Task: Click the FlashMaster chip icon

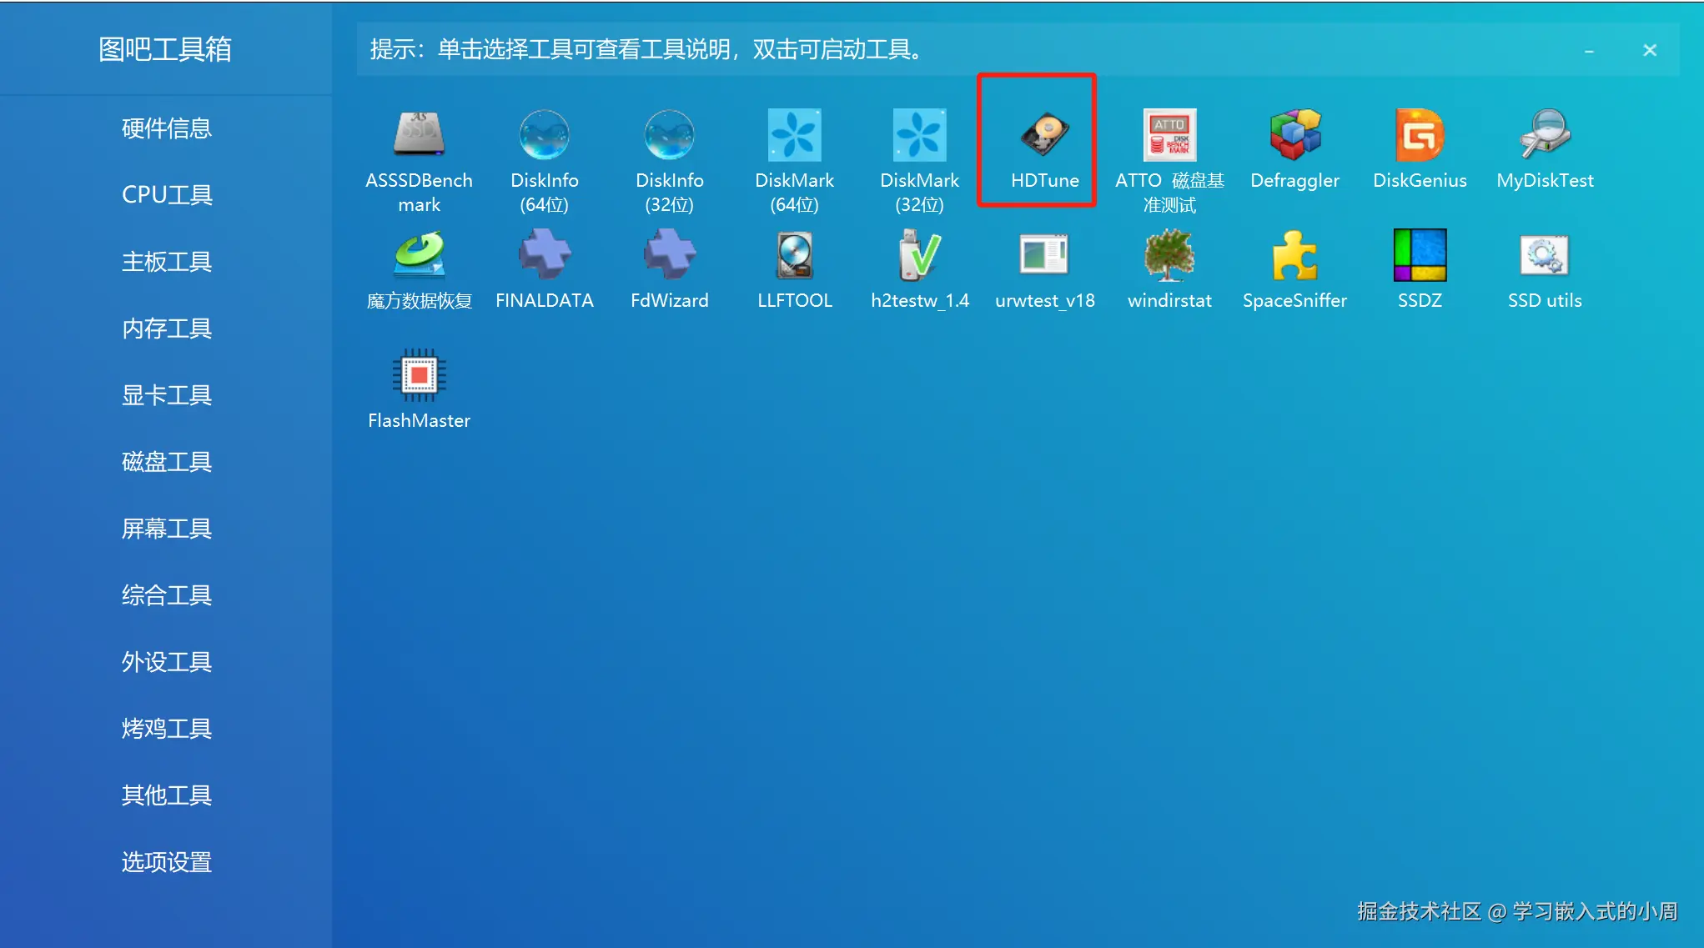Action: [419, 376]
